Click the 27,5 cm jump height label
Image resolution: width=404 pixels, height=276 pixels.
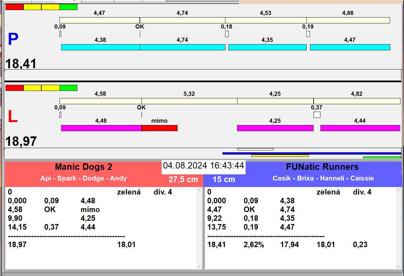coord(183,179)
